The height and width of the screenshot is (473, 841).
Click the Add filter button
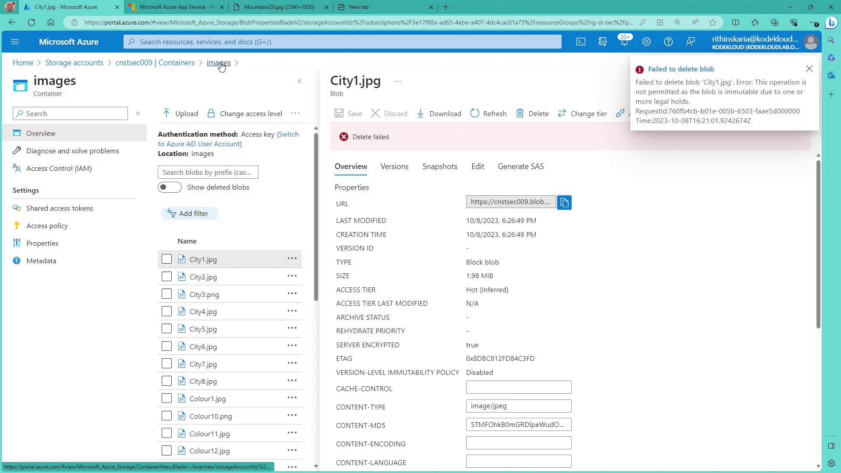pos(188,213)
